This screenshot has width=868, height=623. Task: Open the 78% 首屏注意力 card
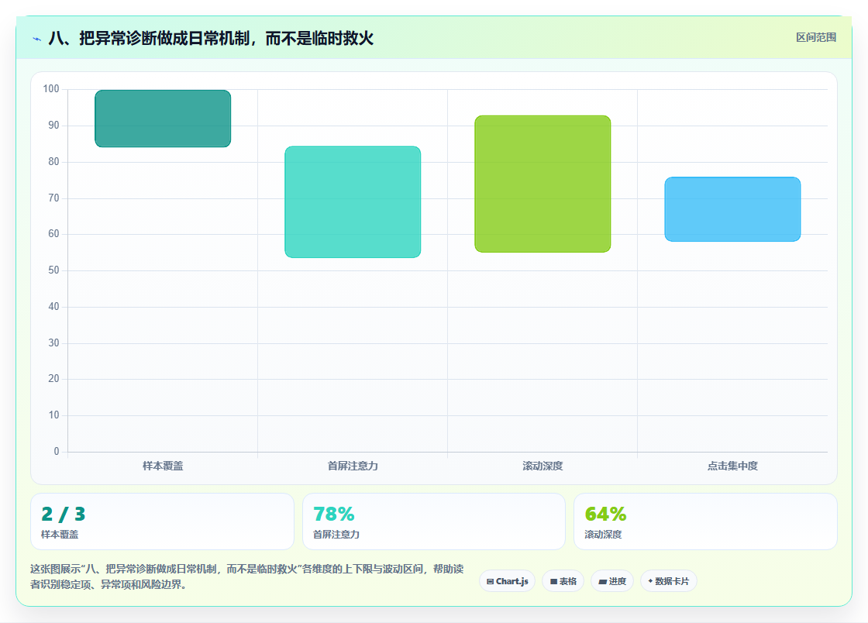pos(434,521)
